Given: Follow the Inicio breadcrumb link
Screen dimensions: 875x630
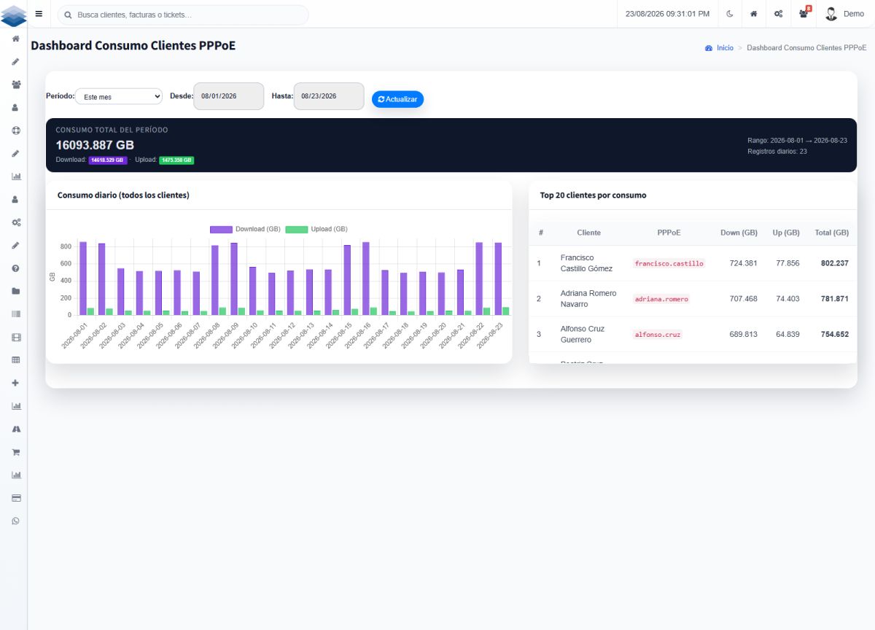Looking at the screenshot, I should click(725, 47).
